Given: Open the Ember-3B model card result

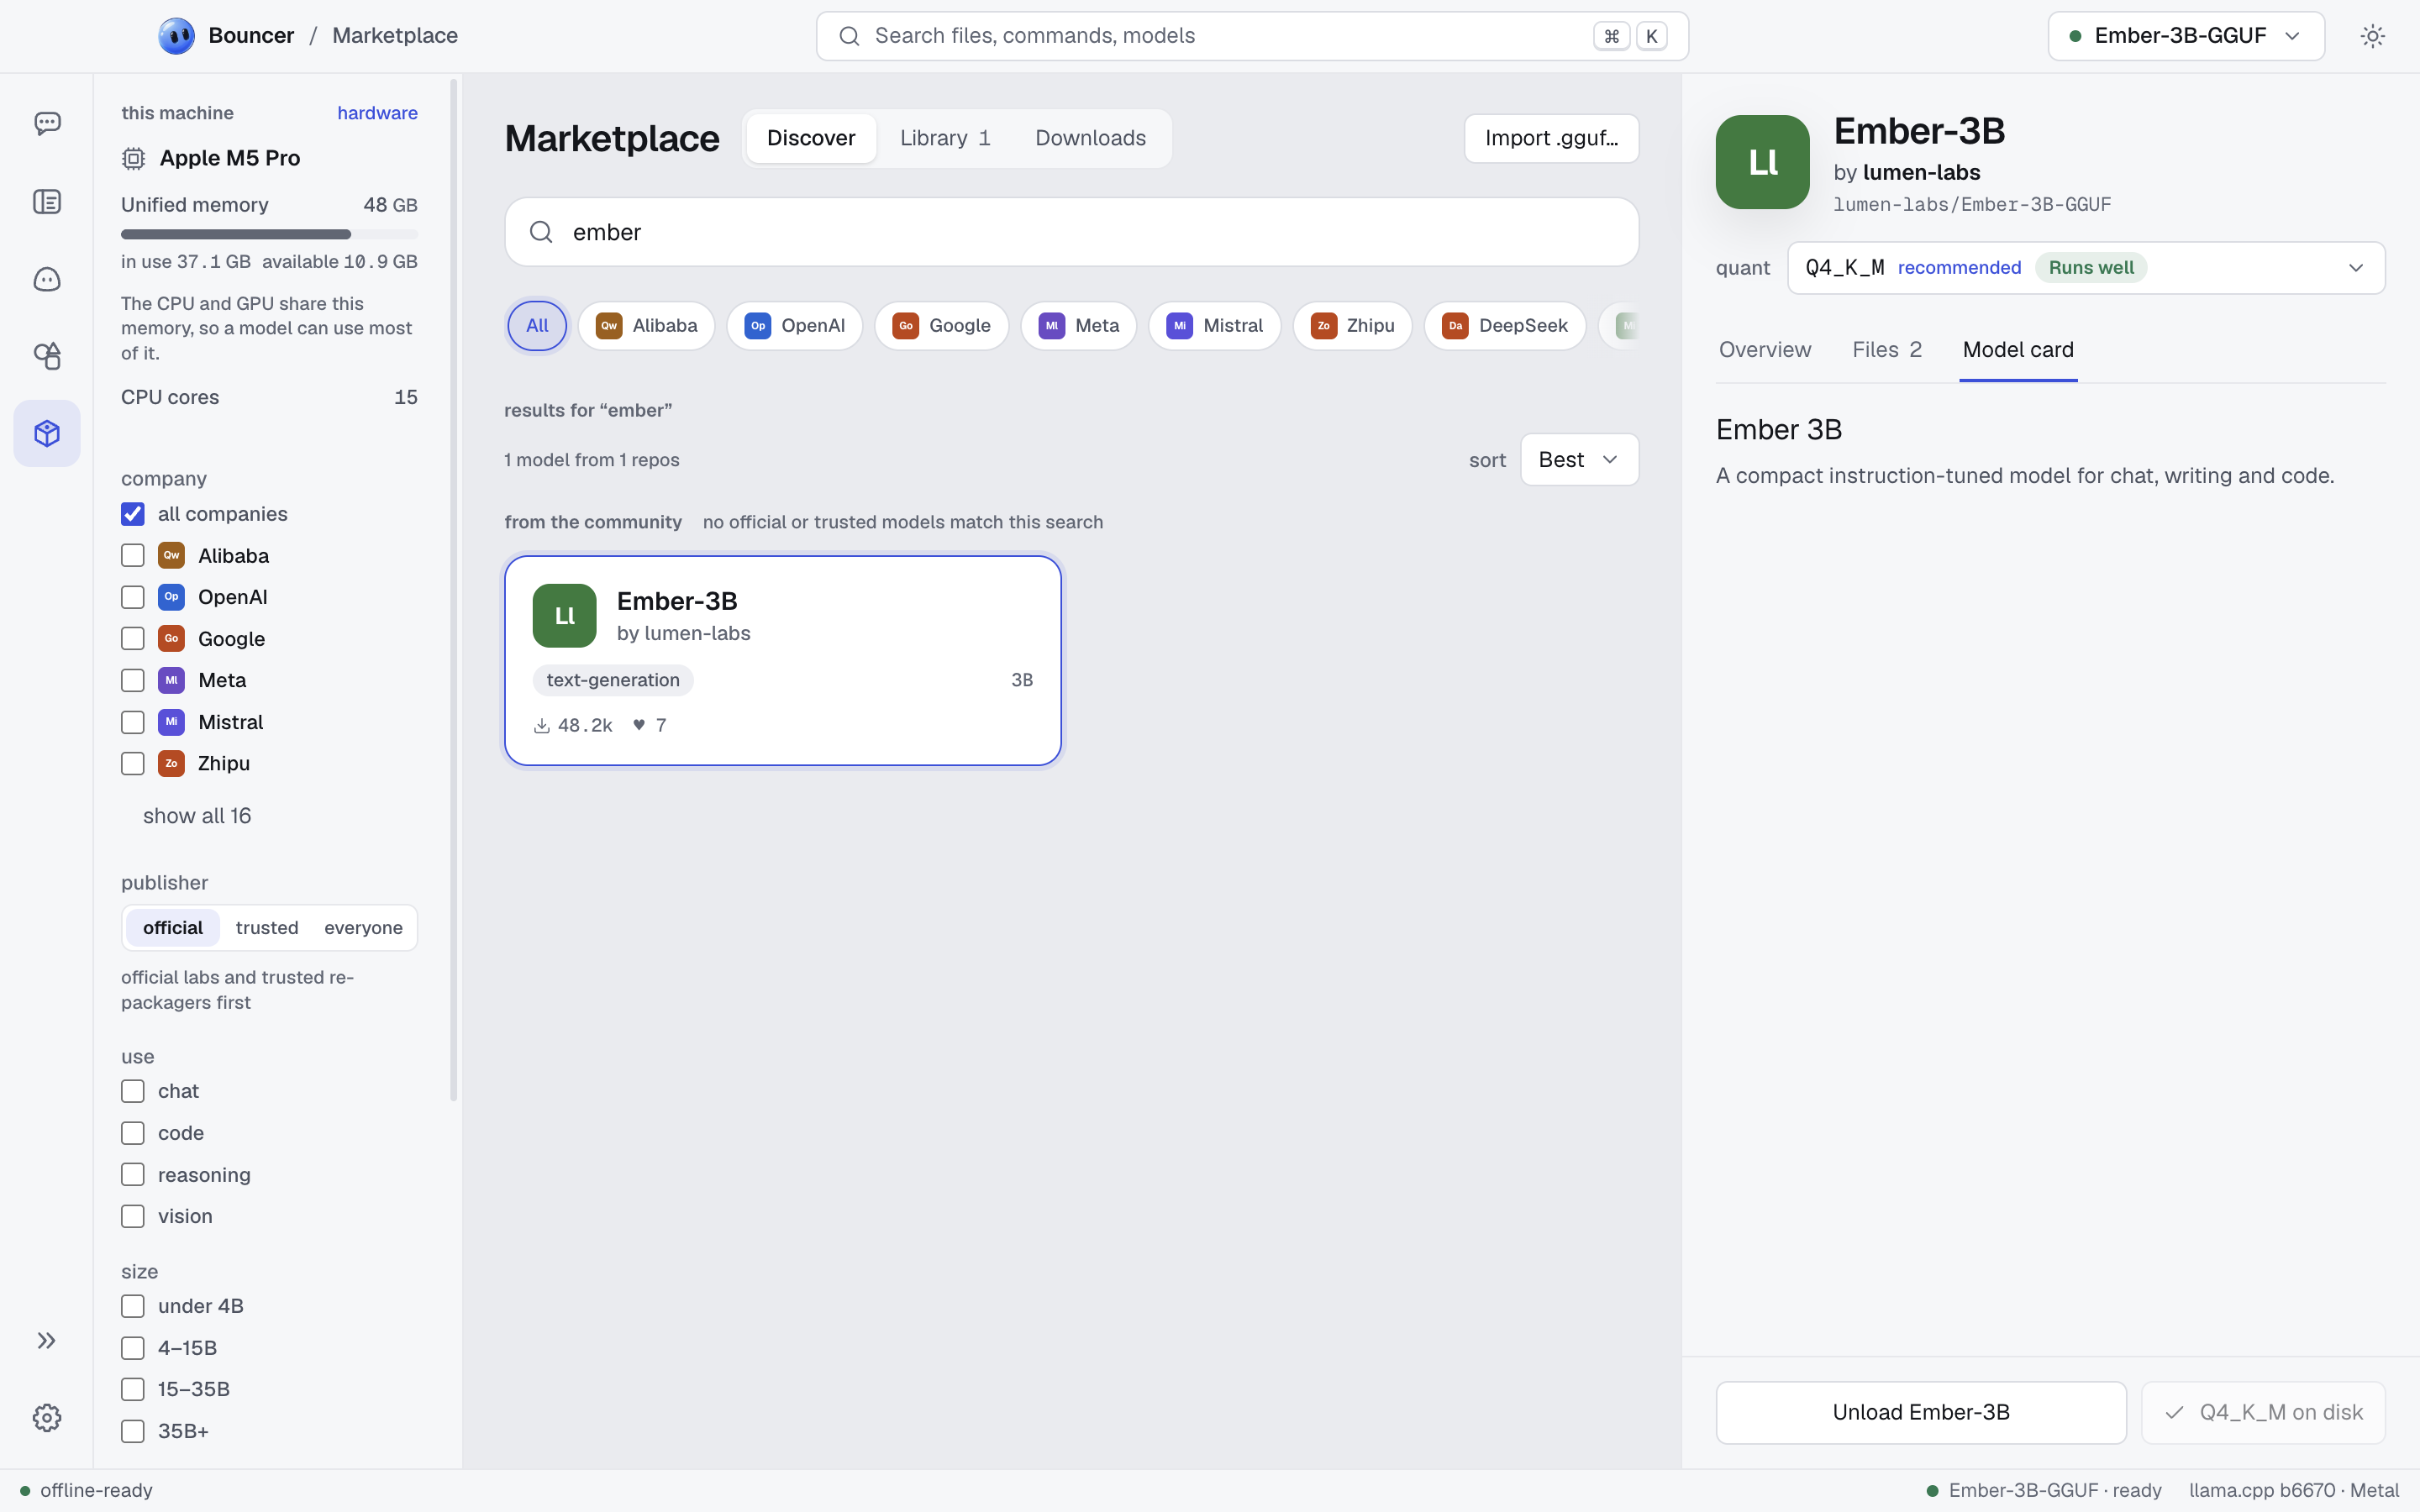Looking at the screenshot, I should pos(783,661).
